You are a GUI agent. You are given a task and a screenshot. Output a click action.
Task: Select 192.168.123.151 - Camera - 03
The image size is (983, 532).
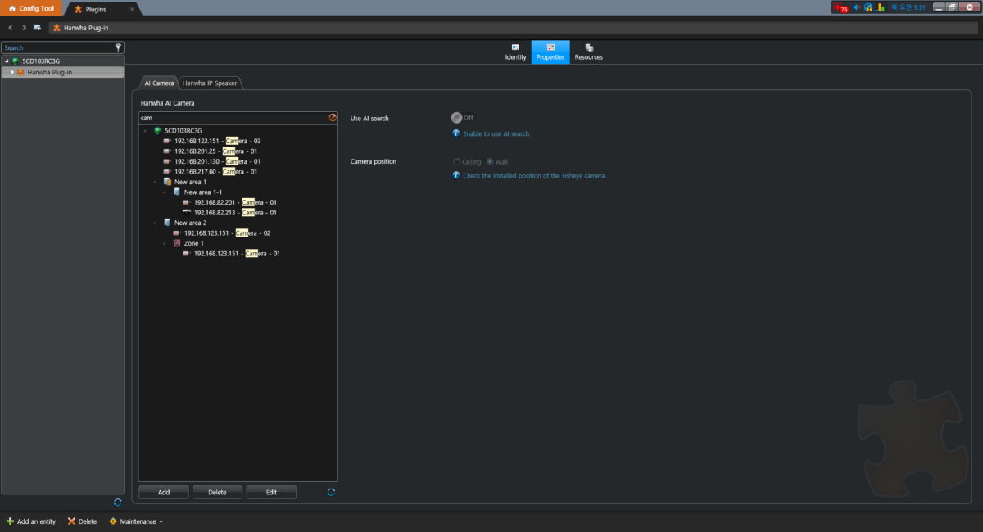point(217,141)
